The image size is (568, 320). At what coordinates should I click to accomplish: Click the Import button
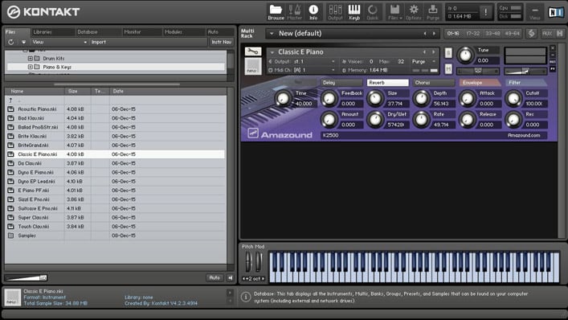click(99, 42)
